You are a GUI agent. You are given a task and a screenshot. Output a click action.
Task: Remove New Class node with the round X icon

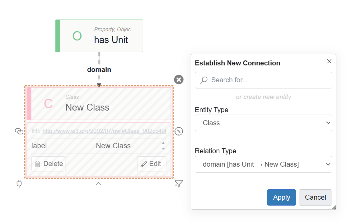(179, 79)
